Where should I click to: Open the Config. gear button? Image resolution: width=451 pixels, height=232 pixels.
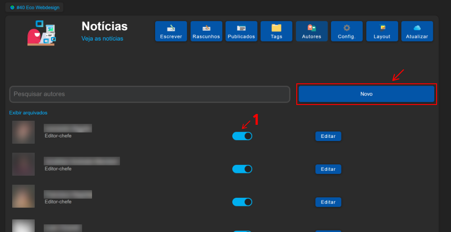pos(346,31)
